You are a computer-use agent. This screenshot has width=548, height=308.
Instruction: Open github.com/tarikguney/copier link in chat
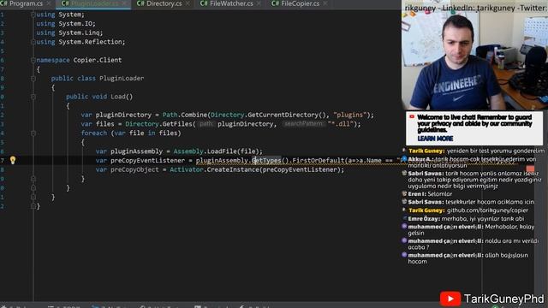tap(487, 210)
